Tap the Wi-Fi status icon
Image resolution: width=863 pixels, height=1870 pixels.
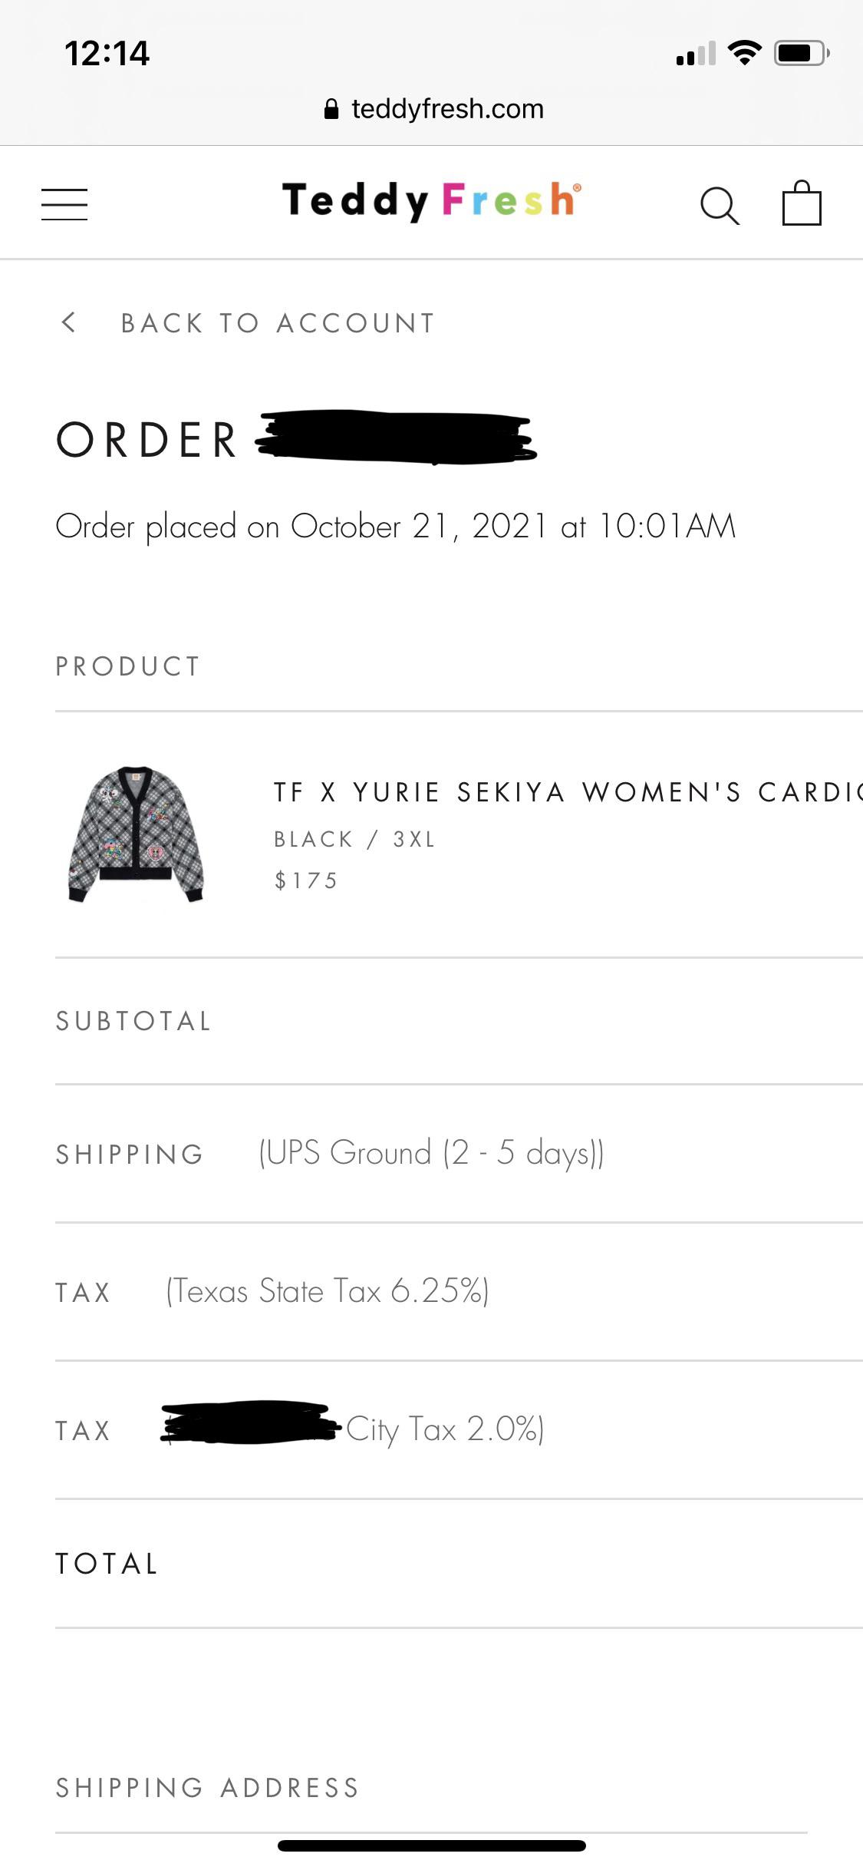click(x=744, y=53)
